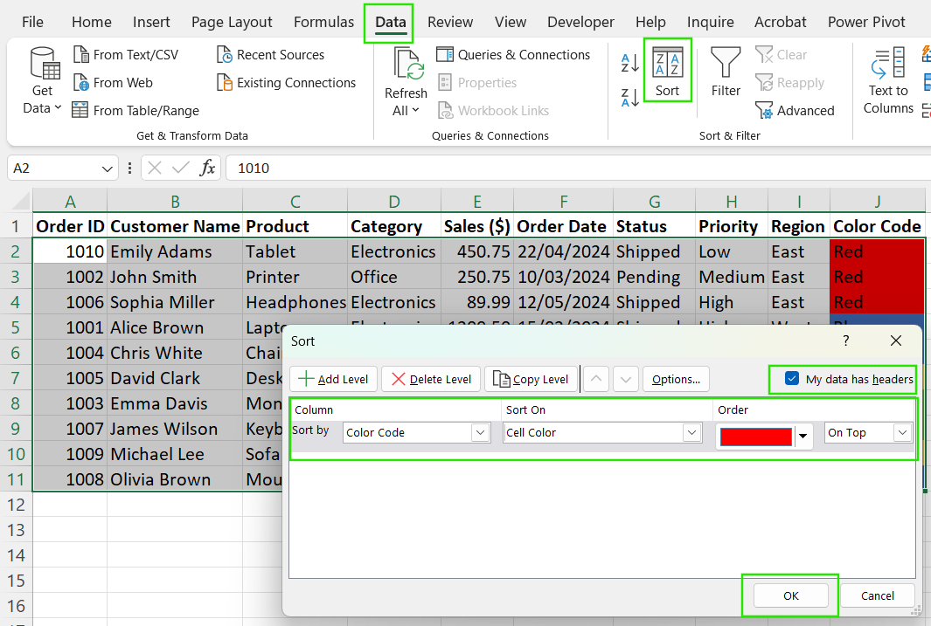This screenshot has height=626, width=931.
Task: Open Sort On Cell Color dropdown
Action: (x=691, y=433)
